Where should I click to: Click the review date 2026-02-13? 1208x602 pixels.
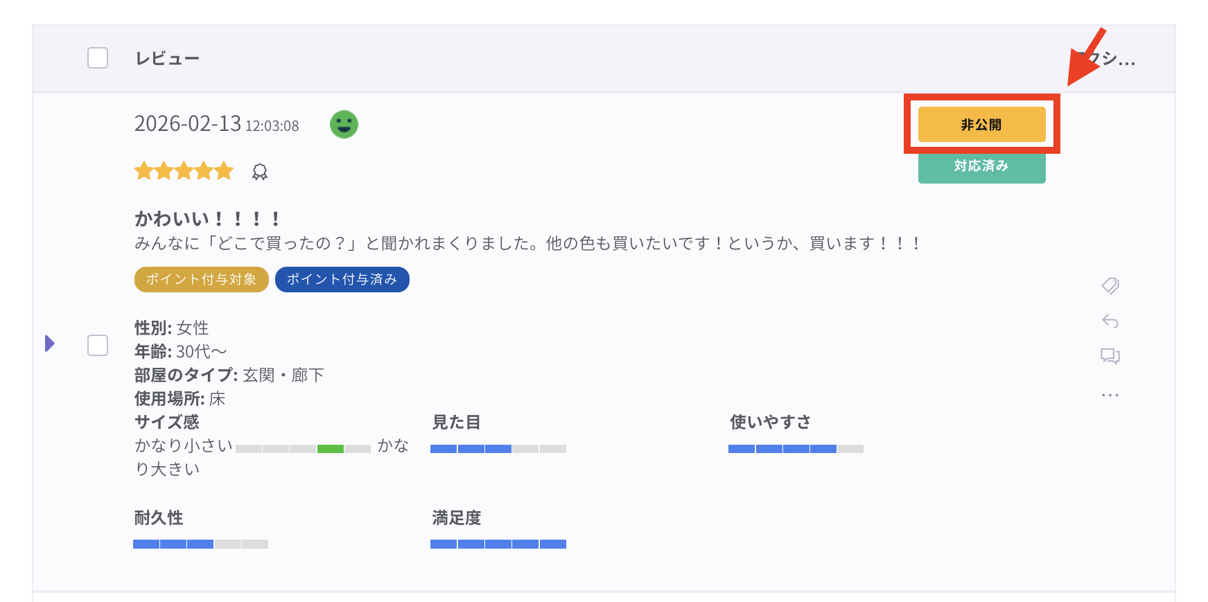(x=188, y=124)
